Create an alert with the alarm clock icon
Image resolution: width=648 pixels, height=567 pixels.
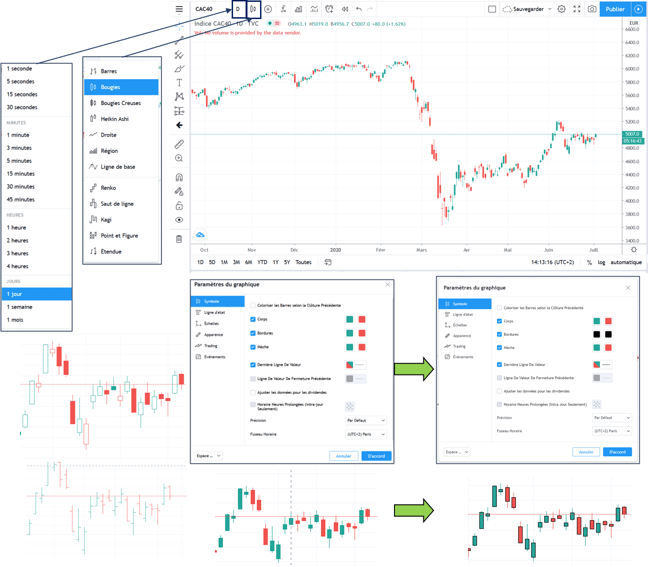329,9
